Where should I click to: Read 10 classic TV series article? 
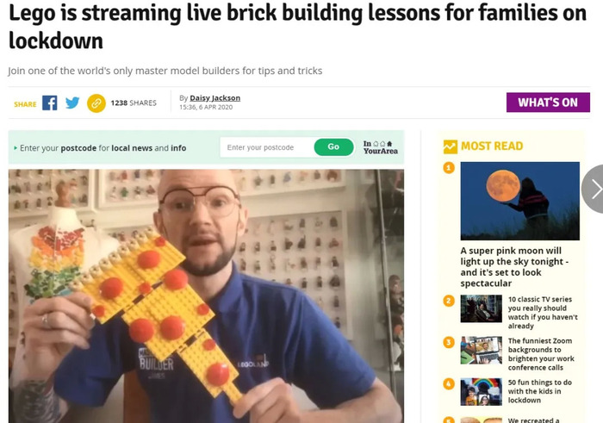[543, 312]
